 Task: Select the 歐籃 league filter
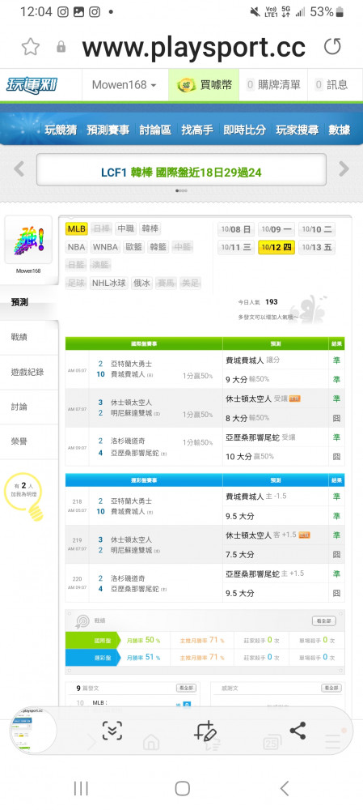click(133, 247)
